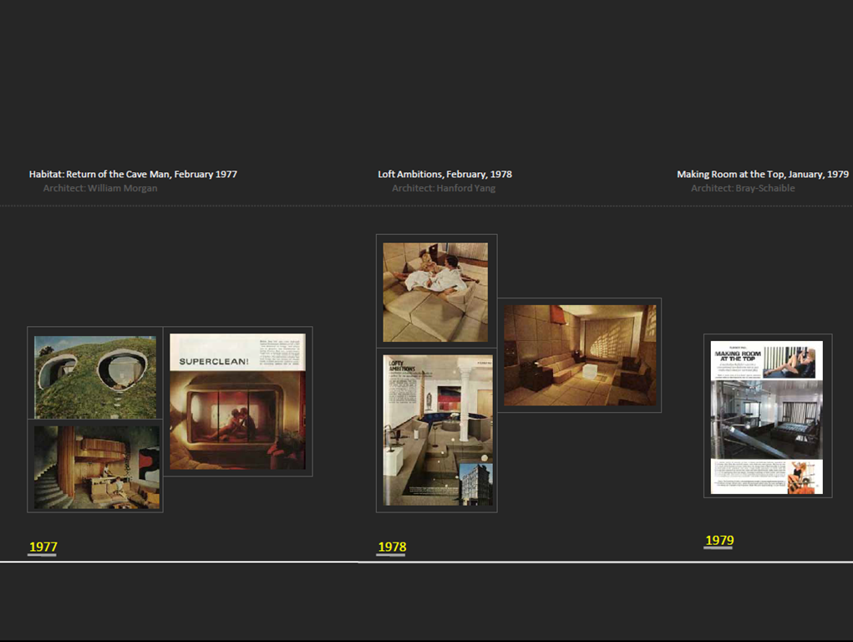The width and height of the screenshot is (853, 642).
Task: Open the SUPERCLEAN! magazine page image
Action: (238, 401)
